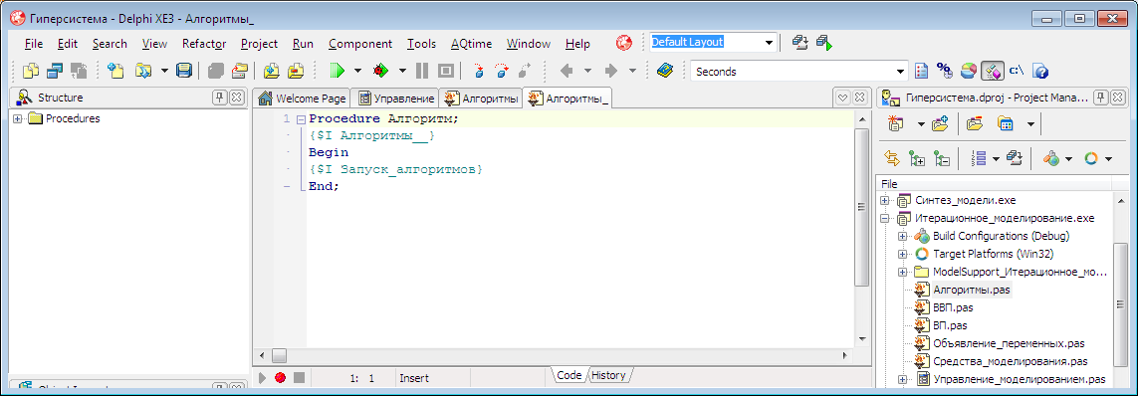Open the Help contents book icon
The width and height of the screenshot is (1138, 396).
[x=665, y=71]
